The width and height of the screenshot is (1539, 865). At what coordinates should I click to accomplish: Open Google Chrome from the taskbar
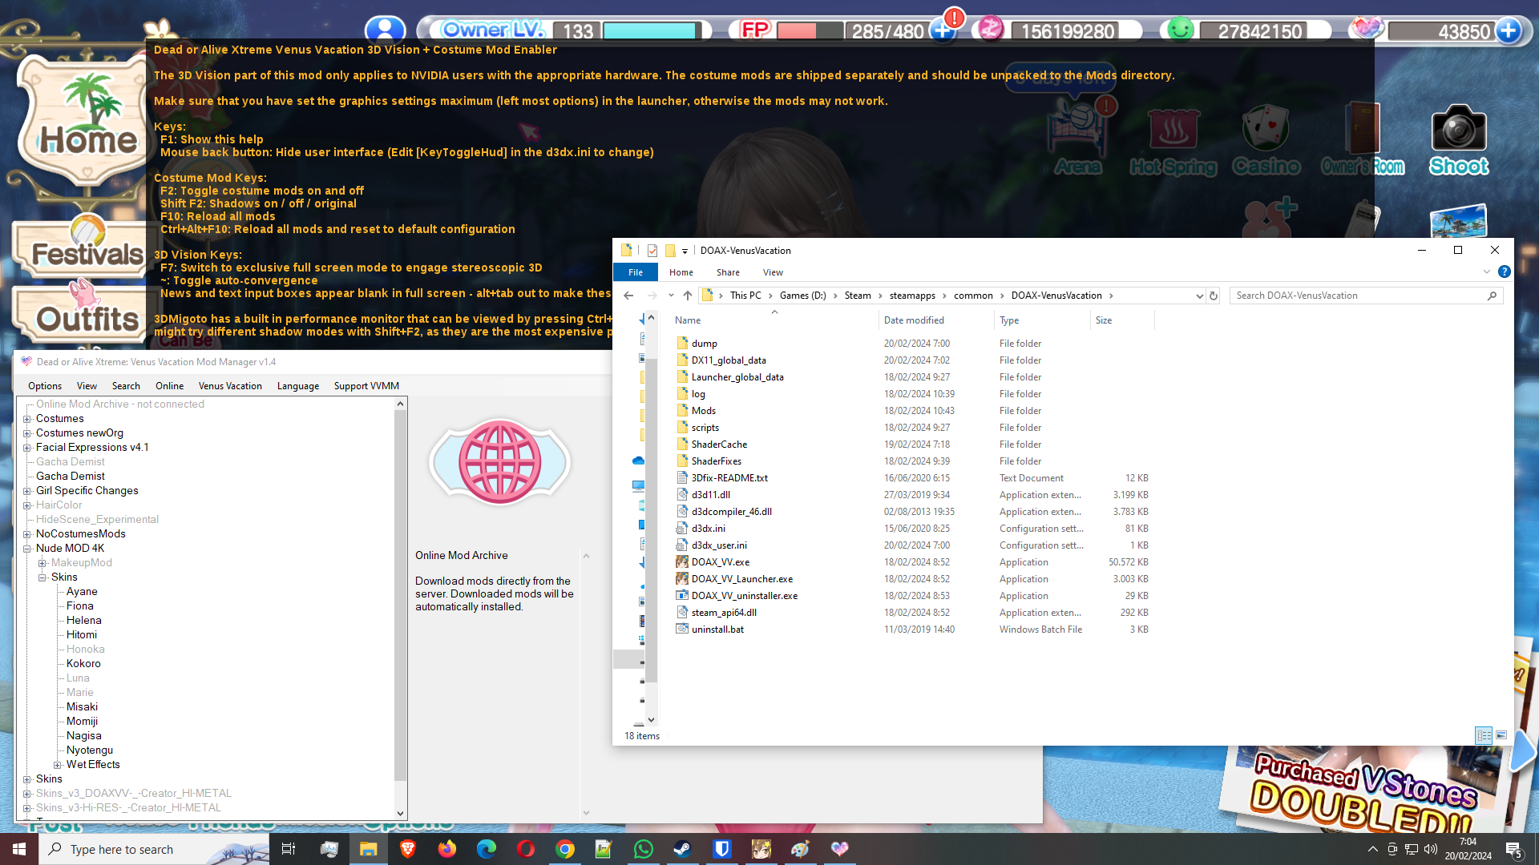tap(565, 849)
